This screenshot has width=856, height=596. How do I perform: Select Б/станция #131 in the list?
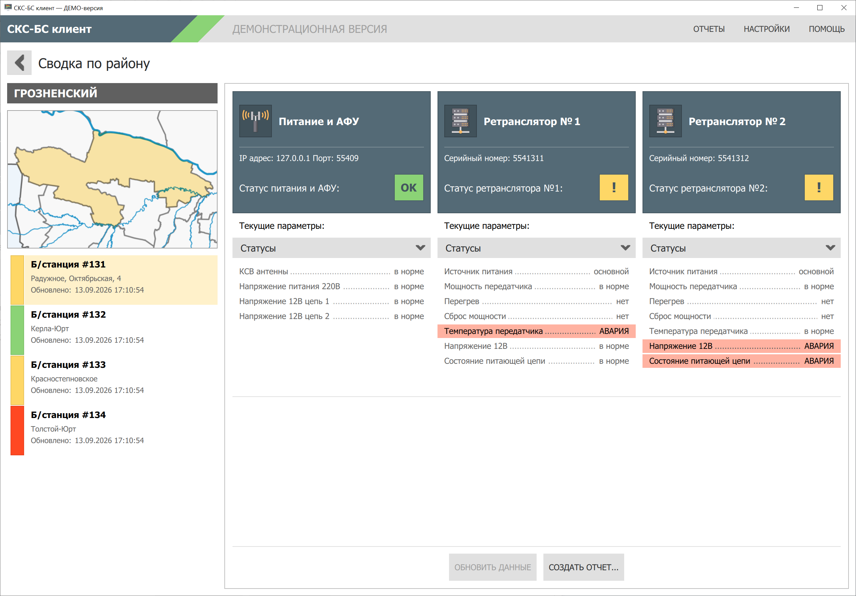[114, 280]
